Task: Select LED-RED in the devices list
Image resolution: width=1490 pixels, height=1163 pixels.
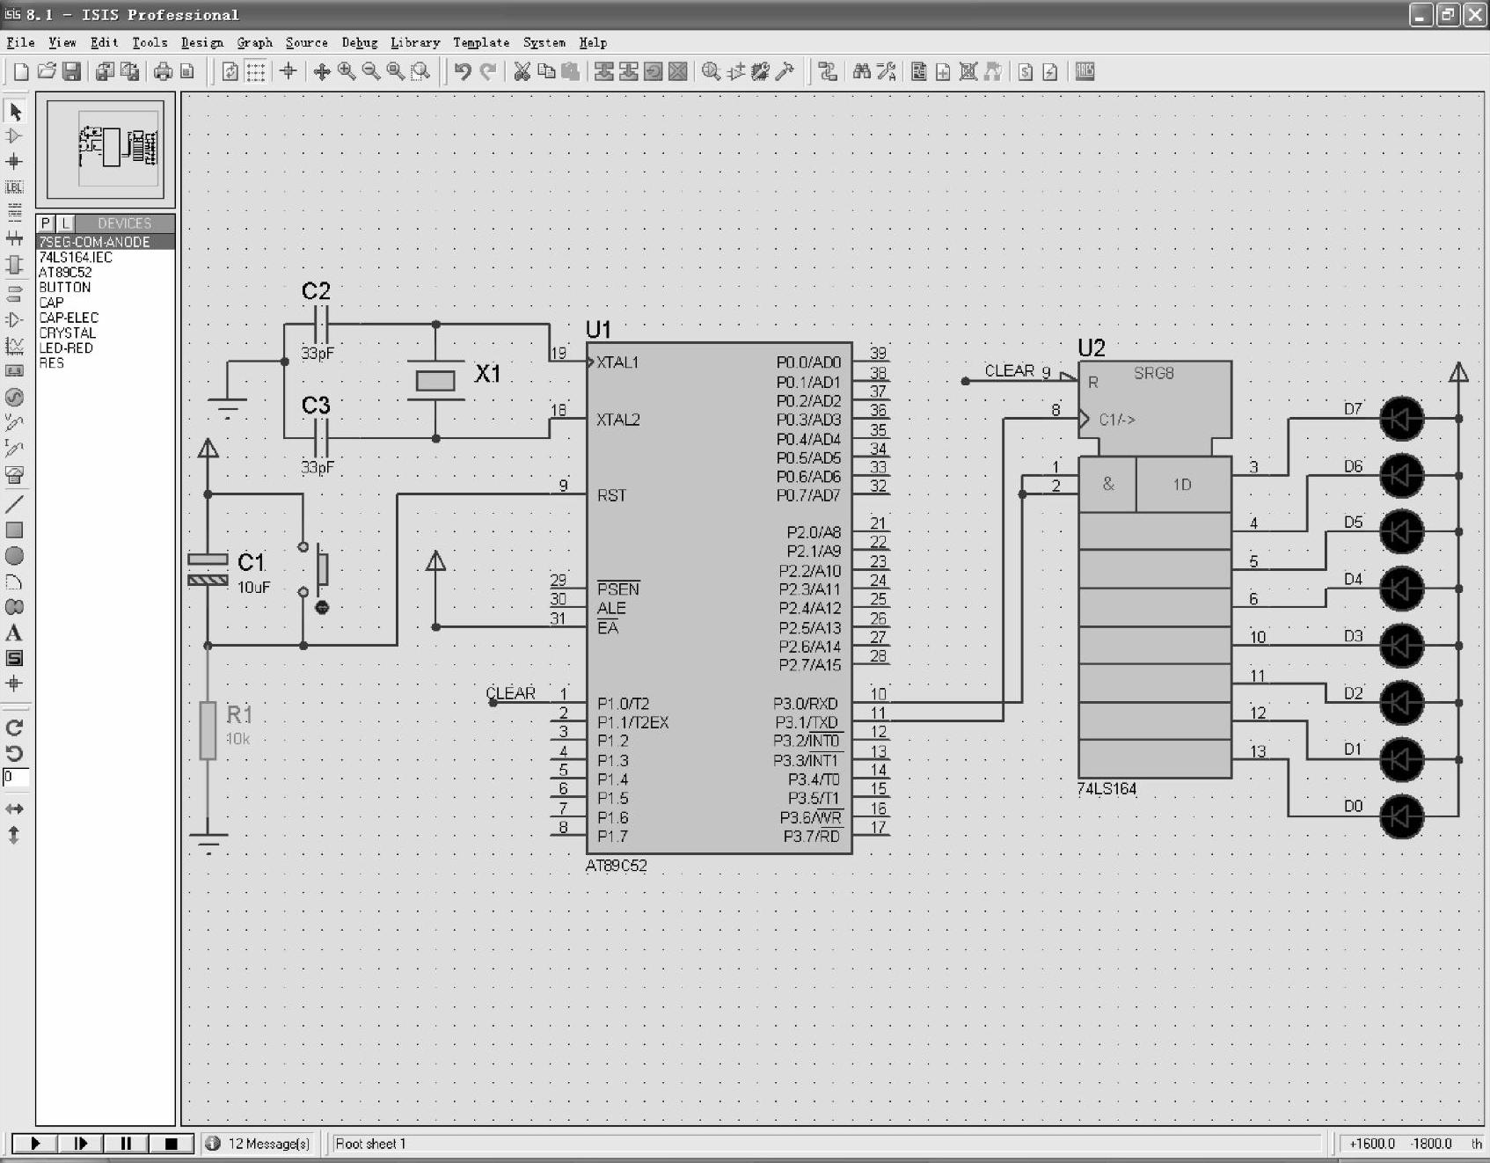Action: [66, 348]
